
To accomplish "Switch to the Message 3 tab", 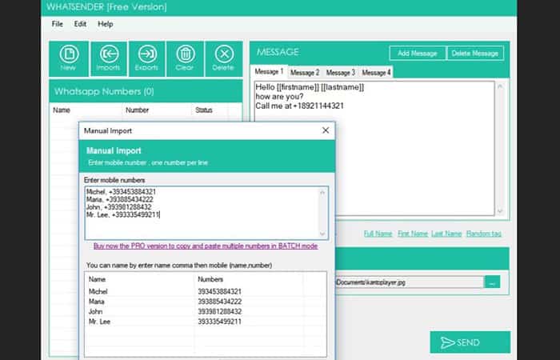I will (x=341, y=73).
